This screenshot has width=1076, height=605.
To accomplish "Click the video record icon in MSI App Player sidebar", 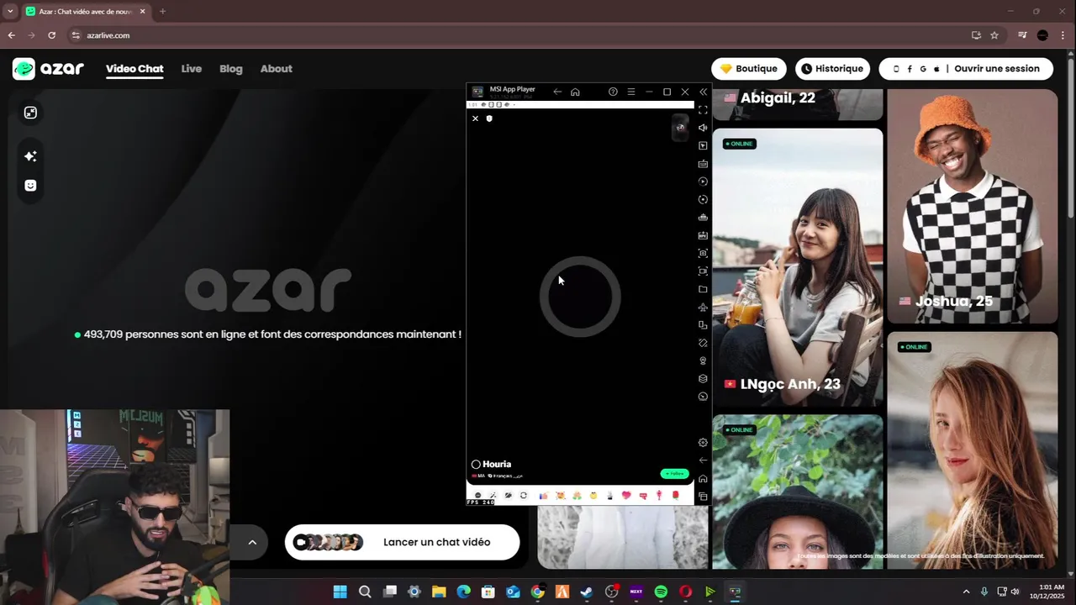I will point(703,271).
